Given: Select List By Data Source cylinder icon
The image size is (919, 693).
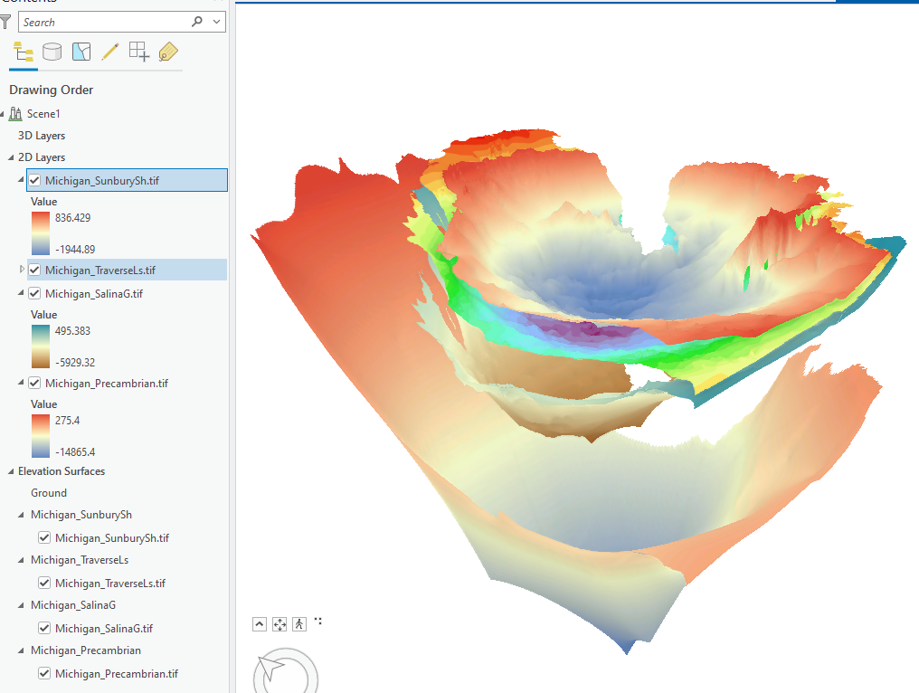Looking at the screenshot, I should coord(52,52).
